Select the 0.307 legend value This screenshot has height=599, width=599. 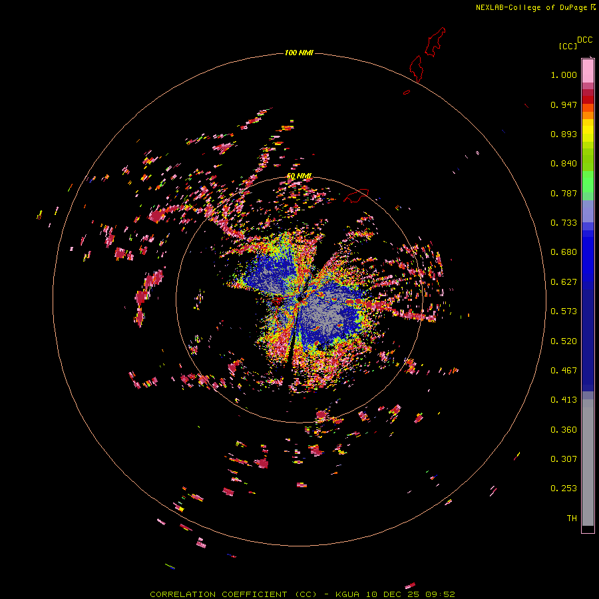(x=564, y=459)
